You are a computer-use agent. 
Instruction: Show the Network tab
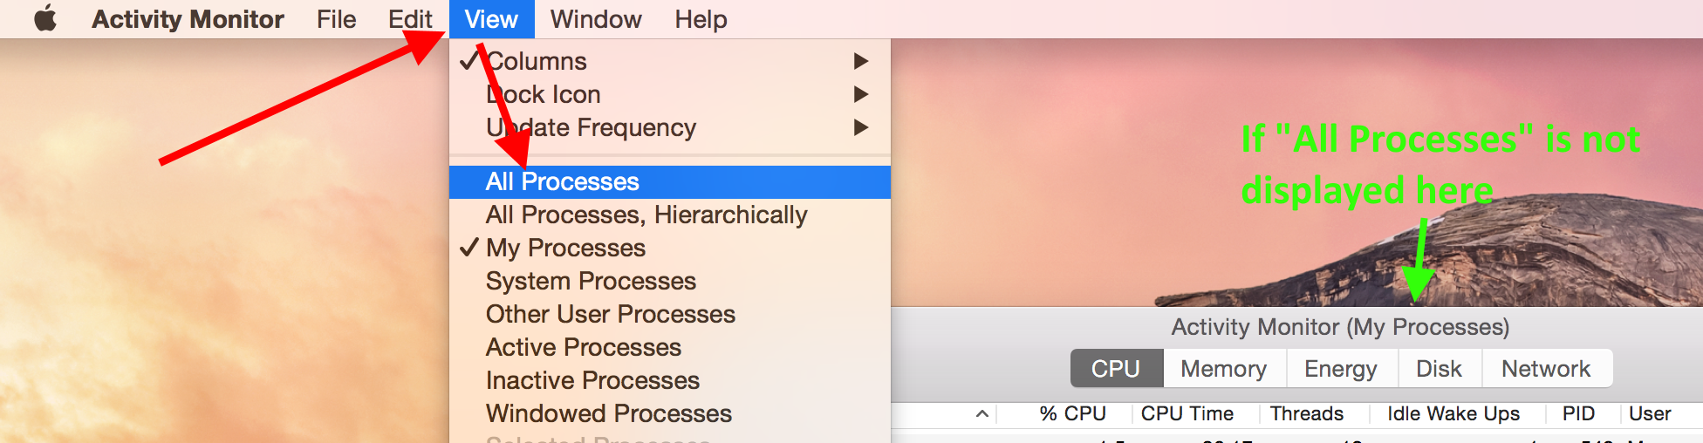click(x=1545, y=369)
